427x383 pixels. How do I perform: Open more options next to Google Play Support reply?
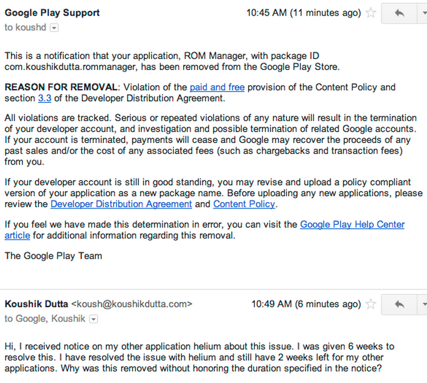click(423, 13)
